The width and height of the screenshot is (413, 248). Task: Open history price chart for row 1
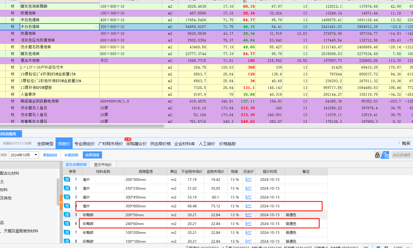(x=249, y=179)
